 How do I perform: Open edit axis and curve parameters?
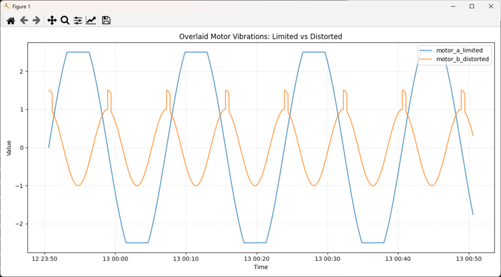coord(91,20)
